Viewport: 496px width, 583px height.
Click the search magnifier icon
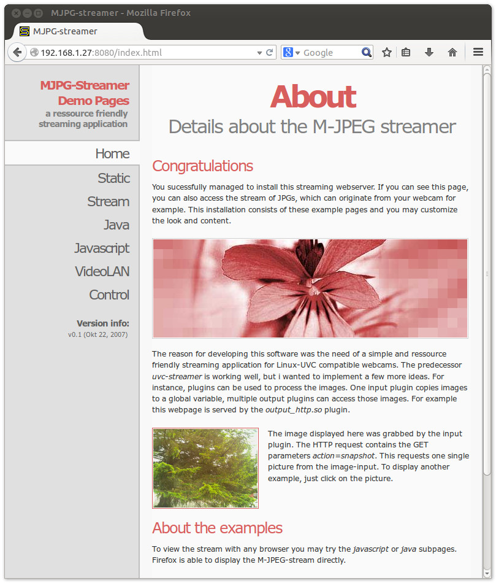367,52
